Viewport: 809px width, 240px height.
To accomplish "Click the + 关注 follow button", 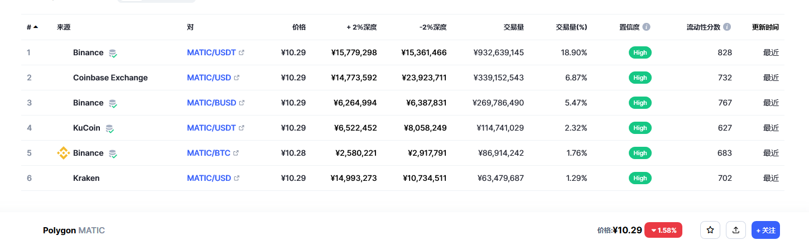I will point(765,230).
